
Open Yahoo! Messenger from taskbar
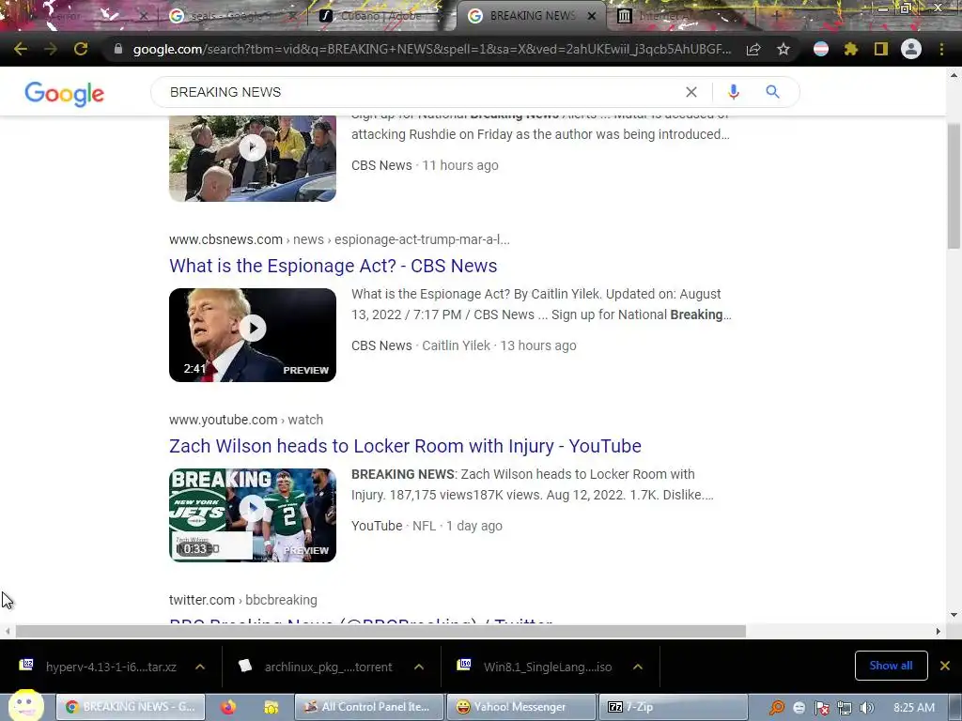click(x=521, y=707)
